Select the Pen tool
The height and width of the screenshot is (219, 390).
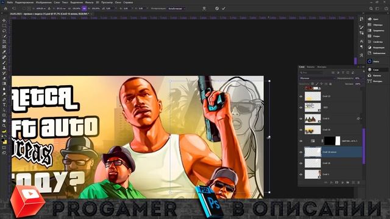click(4, 100)
